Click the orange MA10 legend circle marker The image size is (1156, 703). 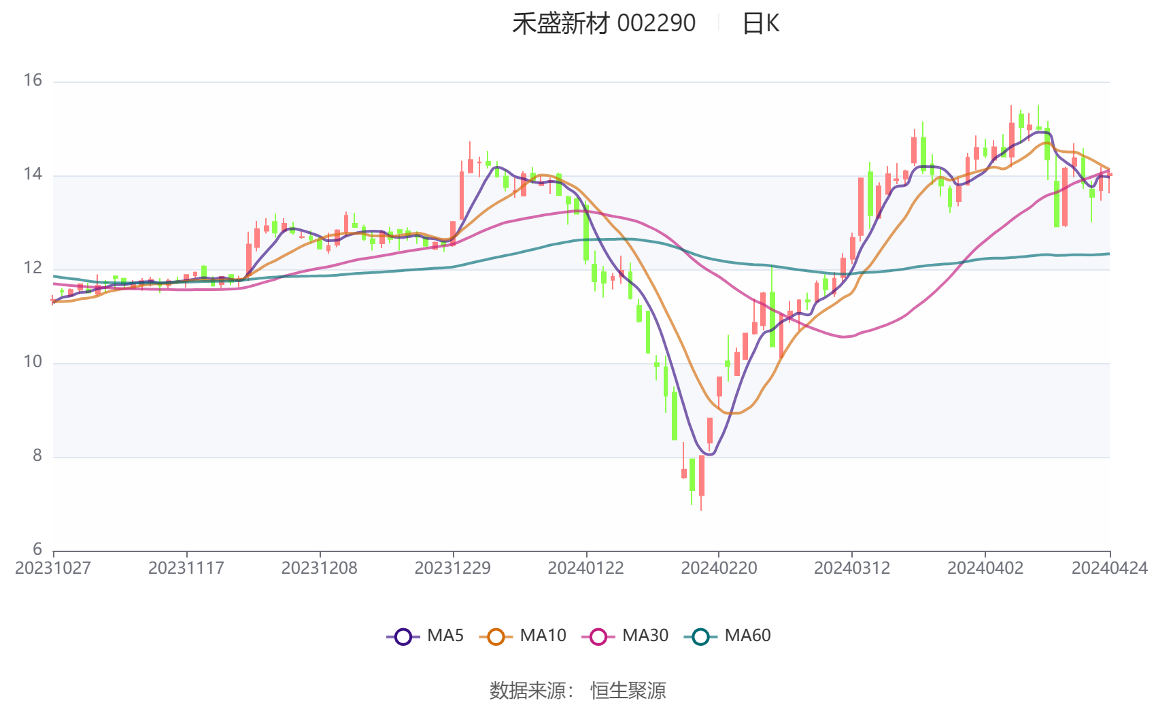[x=496, y=636]
